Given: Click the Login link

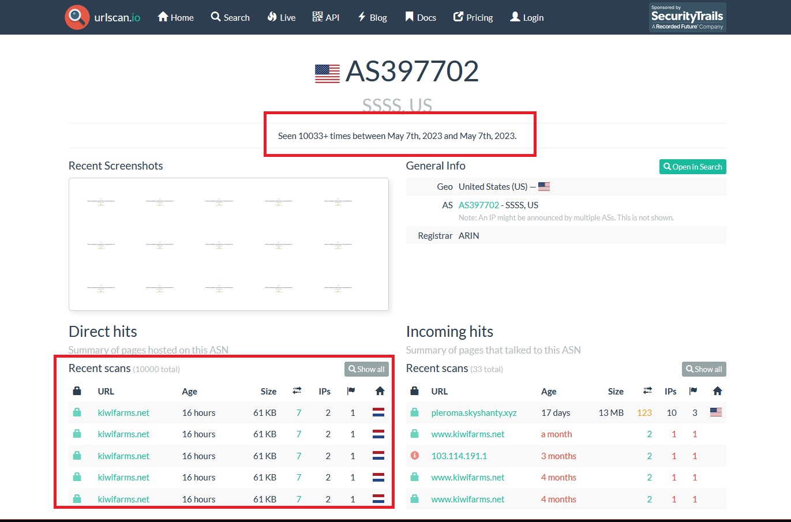Looking at the screenshot, I should coord(527,17).
